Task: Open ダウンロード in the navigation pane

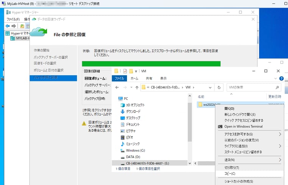Action: click(131, 112)
